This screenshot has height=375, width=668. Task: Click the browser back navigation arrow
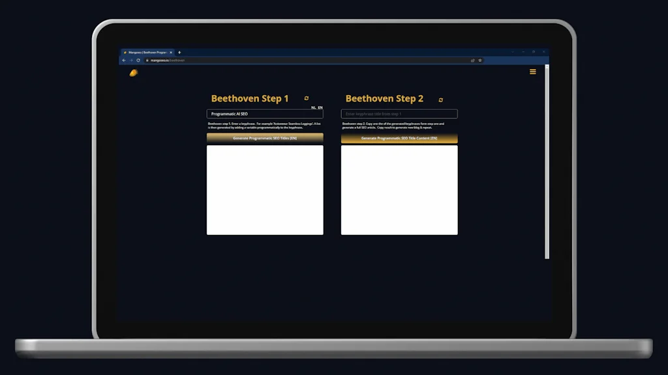point(124,60)
